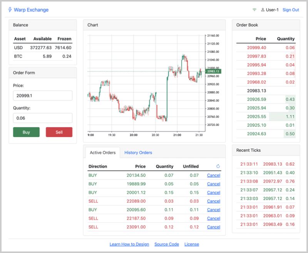
Task: Cancel the SELL order at 23091.00
Action: [214, 227]
